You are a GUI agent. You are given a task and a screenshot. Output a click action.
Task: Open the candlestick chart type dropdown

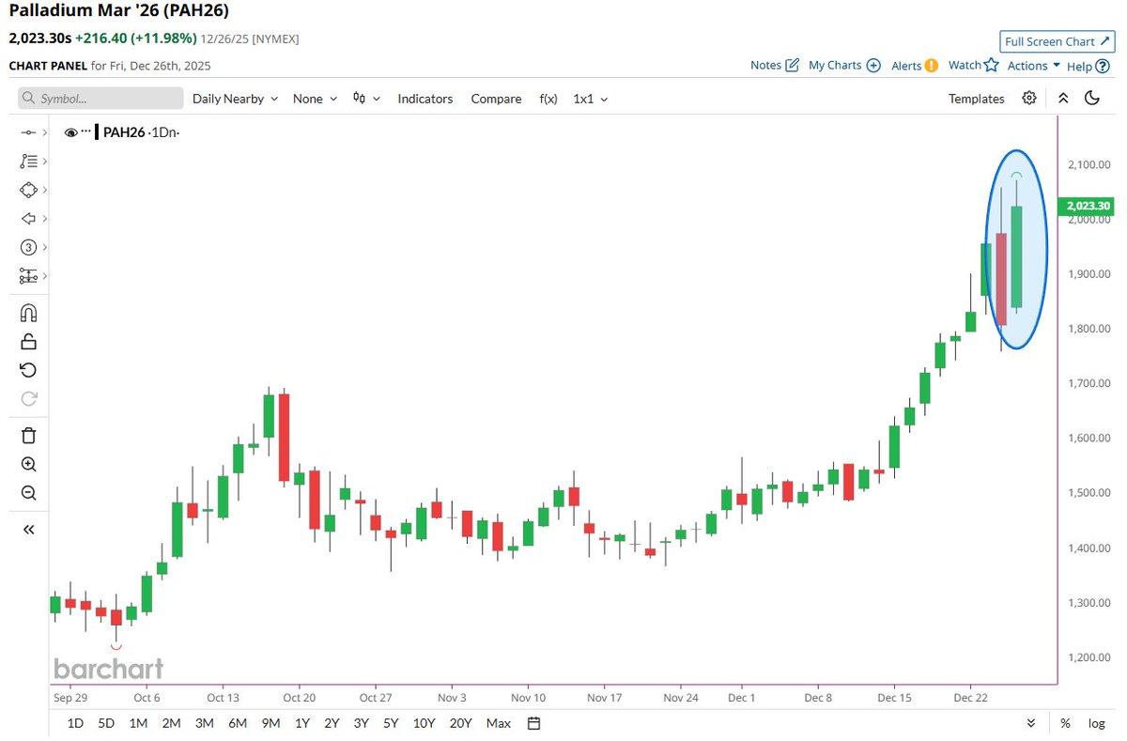point(366,99)
